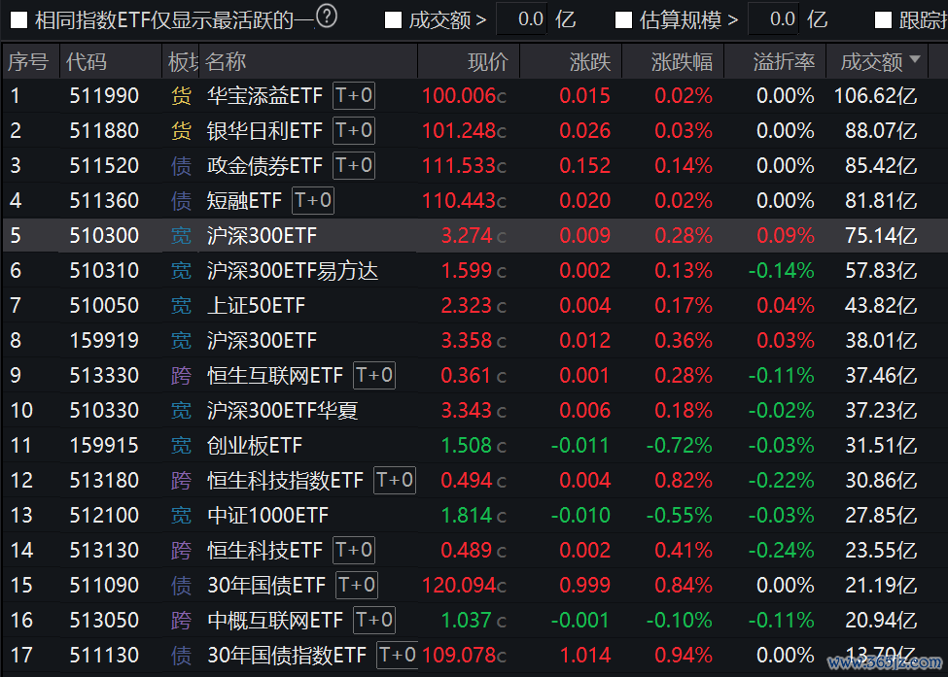Click the T+0 badge beside 银华日利ETF
Screen dimensions: 948x677
[x=354, y=130]
